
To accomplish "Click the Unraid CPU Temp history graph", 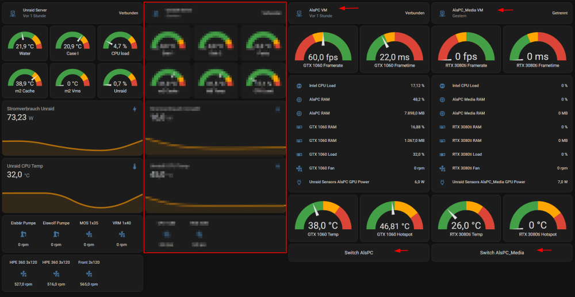I will point(72,202).
